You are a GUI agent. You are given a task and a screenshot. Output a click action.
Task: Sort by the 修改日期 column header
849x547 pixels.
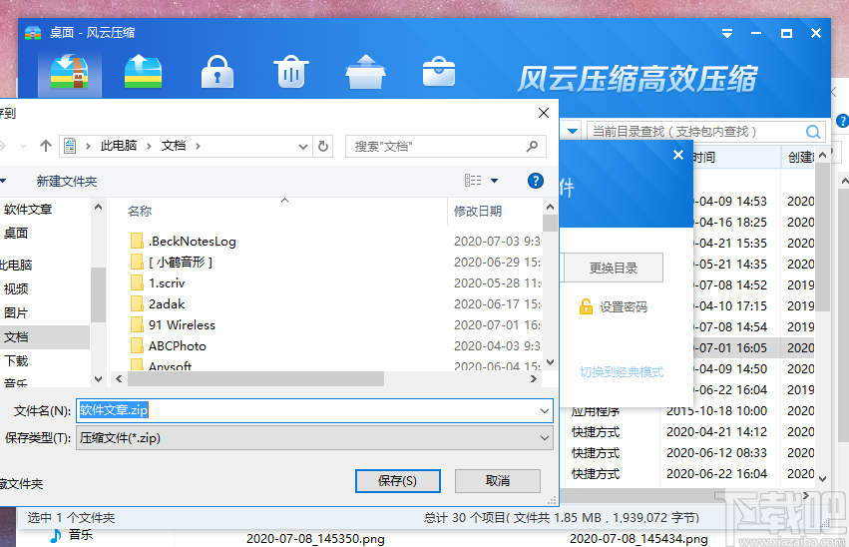[478, 212]
